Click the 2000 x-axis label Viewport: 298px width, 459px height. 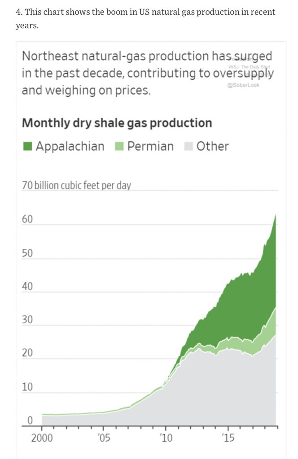[x=41, y=438]
